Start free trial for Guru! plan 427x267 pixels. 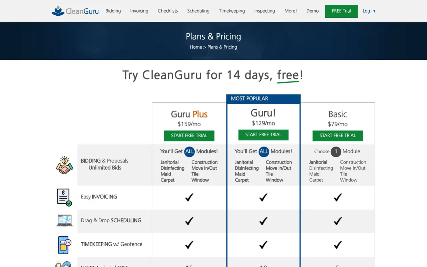pyautogui.click(x=264, y=135)
